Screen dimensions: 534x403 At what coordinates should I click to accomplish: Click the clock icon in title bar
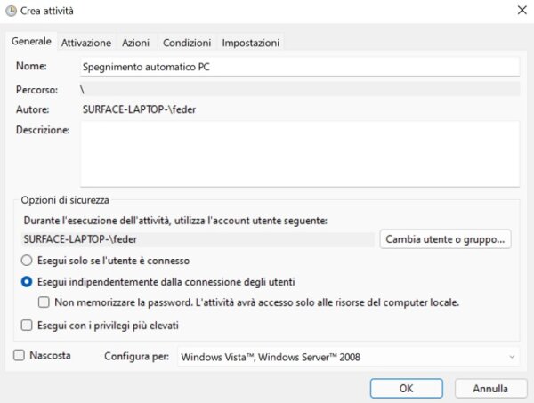click(11, 11)
